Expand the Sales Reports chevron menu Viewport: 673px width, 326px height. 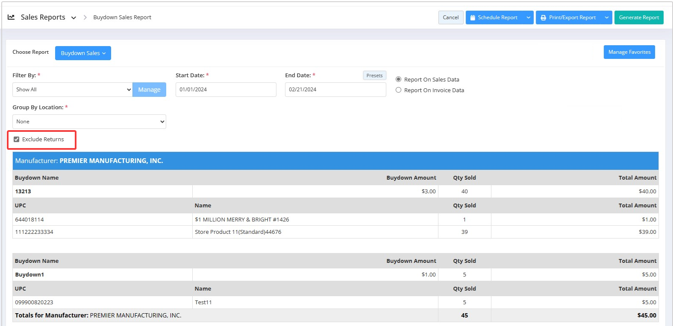click(73, 18)
